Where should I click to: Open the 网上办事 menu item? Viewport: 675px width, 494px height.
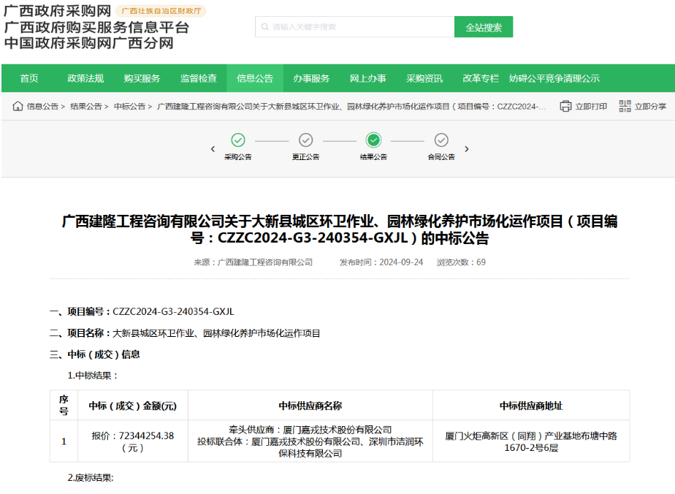tap(368, 78)
